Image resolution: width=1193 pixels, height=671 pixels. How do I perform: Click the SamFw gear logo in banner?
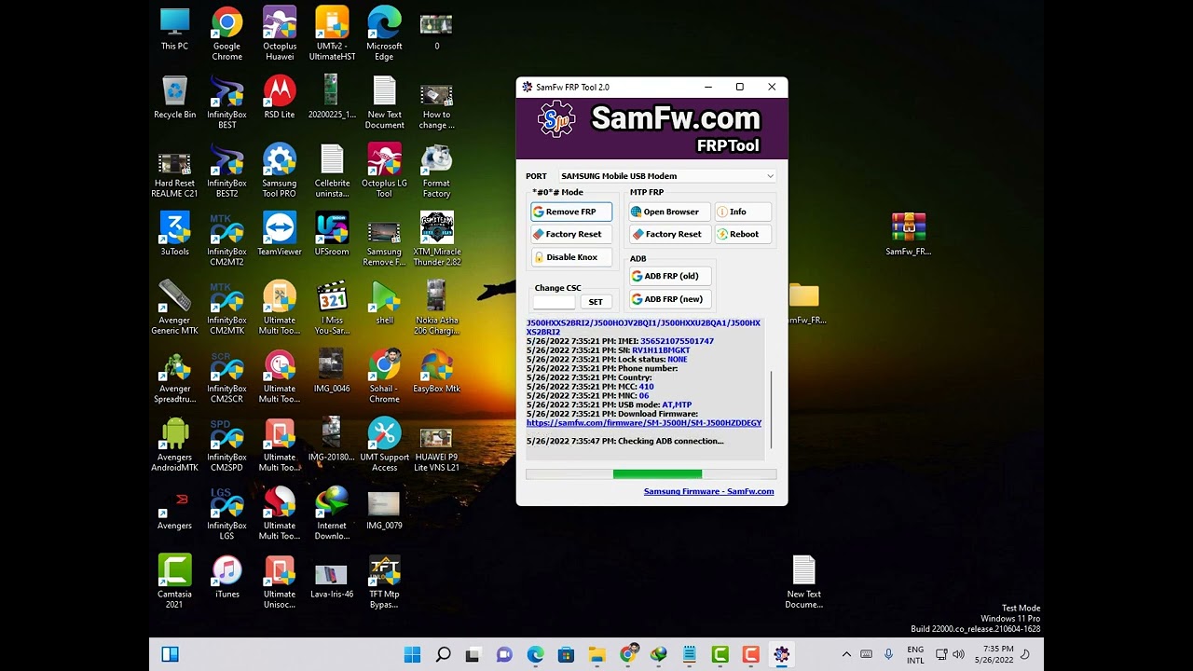click(556, 120)
